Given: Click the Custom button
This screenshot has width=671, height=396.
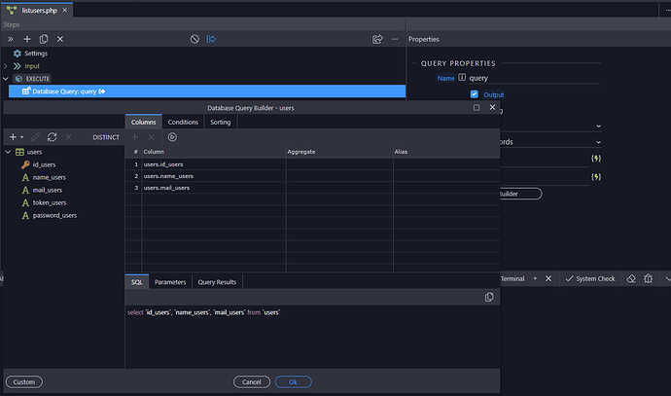Looking at the screenshot, I should [x=24, y=381].
